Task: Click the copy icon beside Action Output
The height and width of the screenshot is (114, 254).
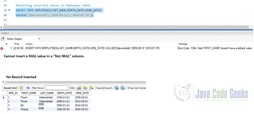Action: click(x=3, y=39)
